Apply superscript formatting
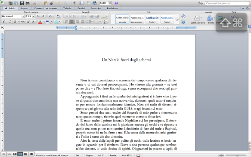Viewport: 251px width, 157px height. coord(28,22)
